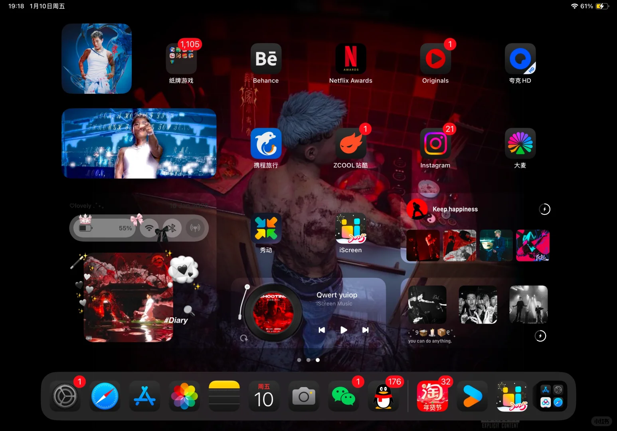Image resolution: width=617 pixels, height=431 pixels.
Task: Tap lightning icon in the 'you can do anything' widget
Action: (540, 336)
